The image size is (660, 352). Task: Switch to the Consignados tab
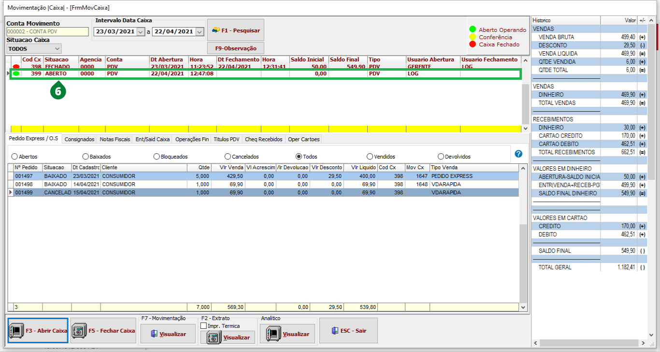coord(79,139)
